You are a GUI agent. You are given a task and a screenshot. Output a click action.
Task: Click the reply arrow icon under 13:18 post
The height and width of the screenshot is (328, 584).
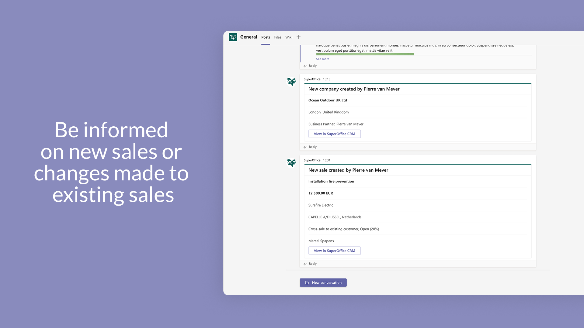306,147
